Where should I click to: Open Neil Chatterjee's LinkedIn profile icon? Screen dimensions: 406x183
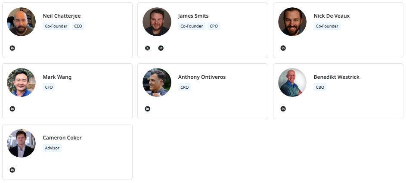[12, 48]
